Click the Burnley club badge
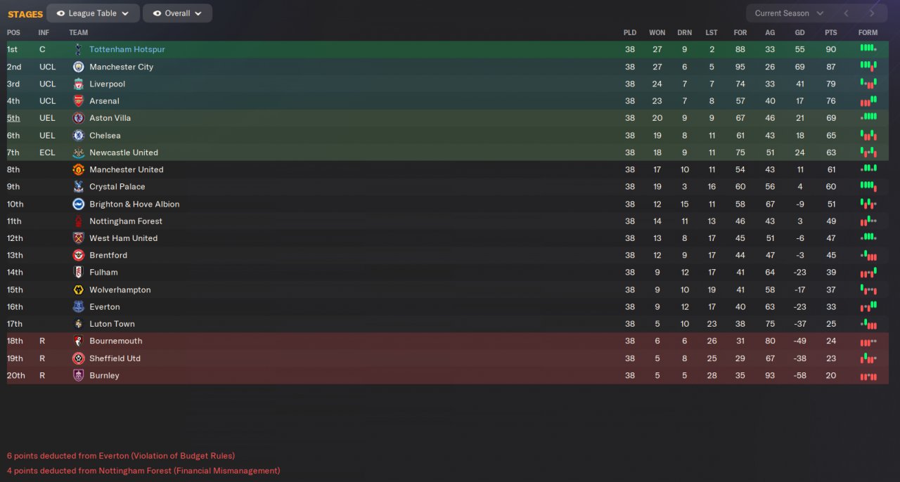 (x=78, y=376)
